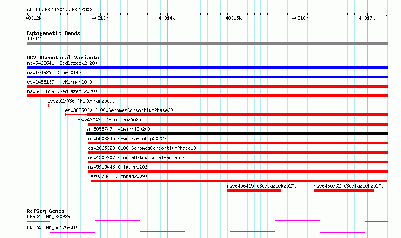This screenshot has height=238, width=401.
Task: Click the black bar of nsv5855747
Action: pos(237,134)
